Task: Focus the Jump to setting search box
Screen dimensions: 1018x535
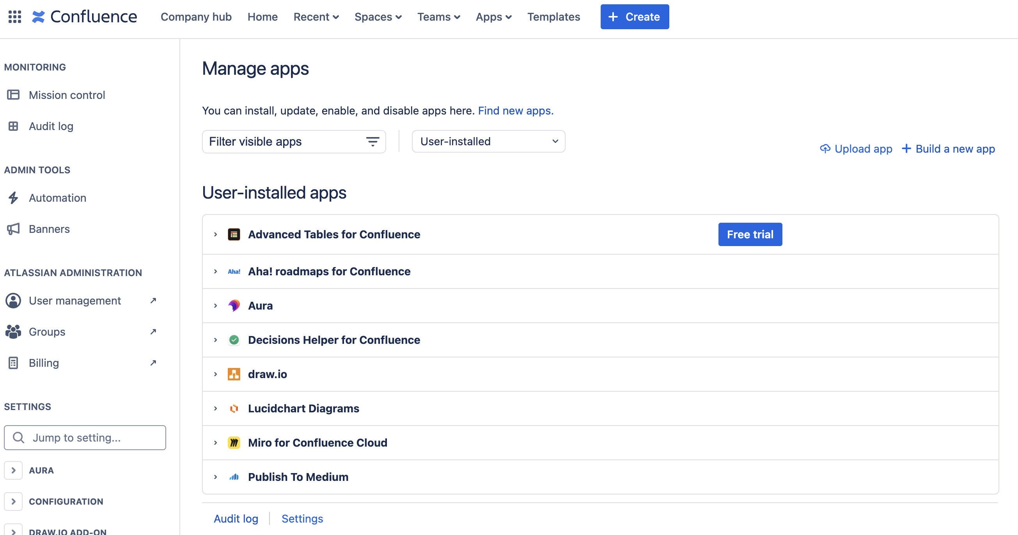Action: [85, 438]
